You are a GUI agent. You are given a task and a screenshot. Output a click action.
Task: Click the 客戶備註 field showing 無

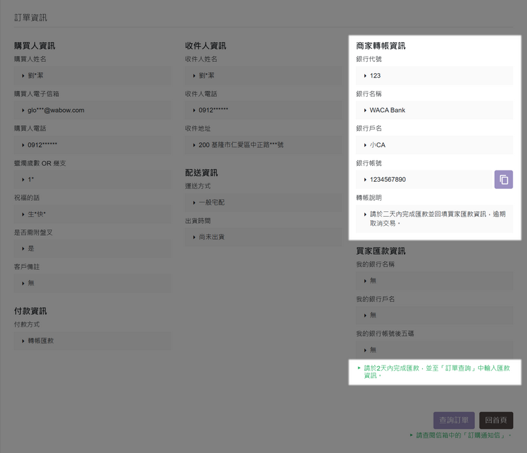(92, 283)
